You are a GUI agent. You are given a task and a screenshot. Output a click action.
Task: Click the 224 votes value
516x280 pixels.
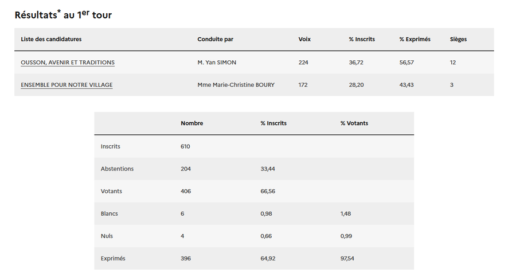click(303, 63)
